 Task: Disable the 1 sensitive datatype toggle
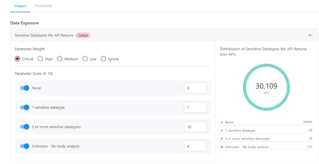(25, 108)
